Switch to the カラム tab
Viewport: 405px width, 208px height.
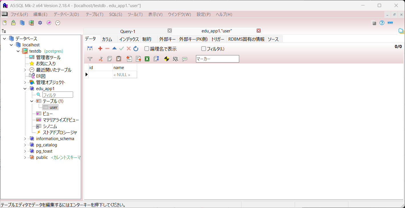pyautogui.click(x=107, y=39)
